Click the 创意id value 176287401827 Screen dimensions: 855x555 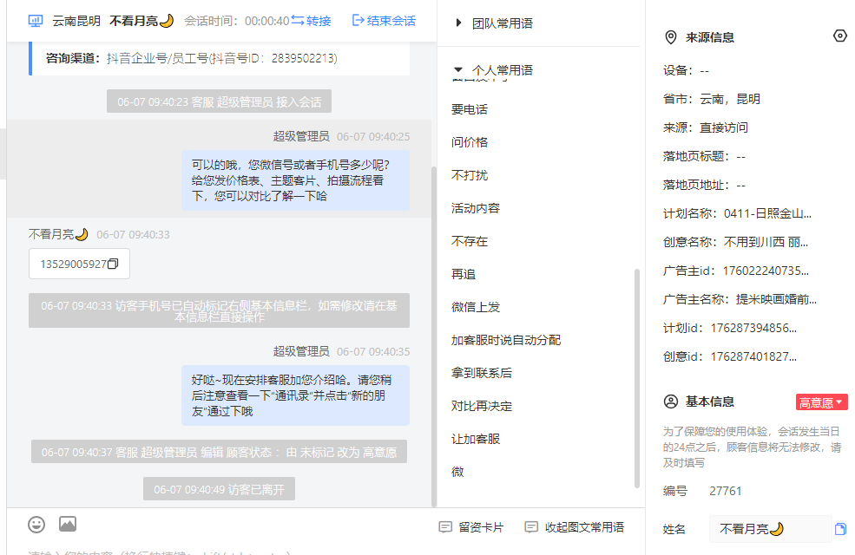click(753, 356)
